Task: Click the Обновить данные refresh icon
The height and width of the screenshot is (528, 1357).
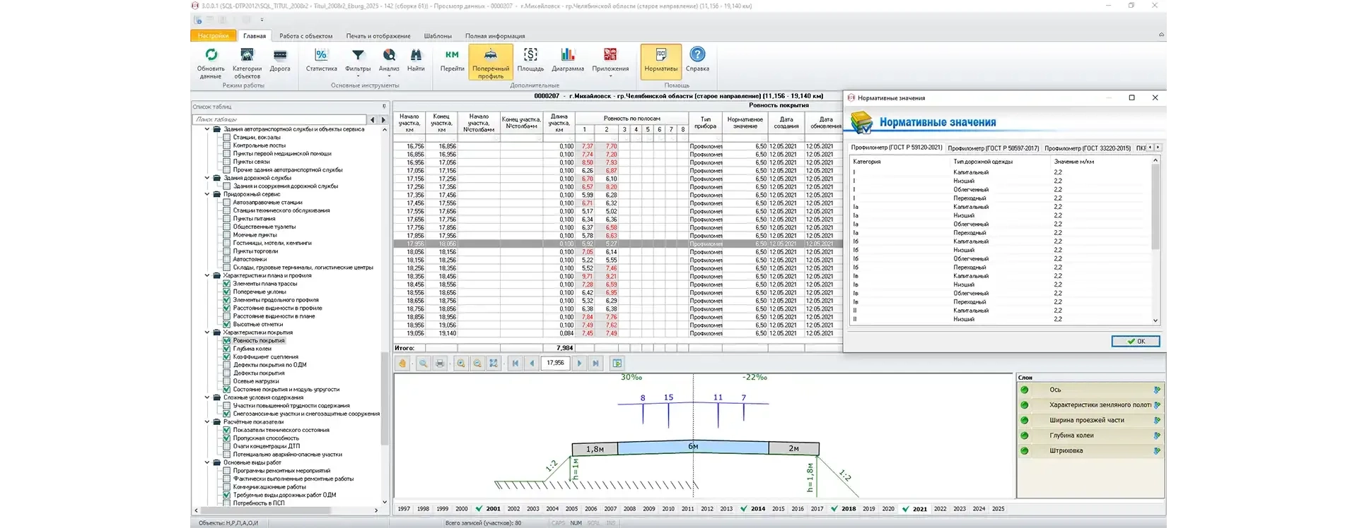Action: [211, 56]
